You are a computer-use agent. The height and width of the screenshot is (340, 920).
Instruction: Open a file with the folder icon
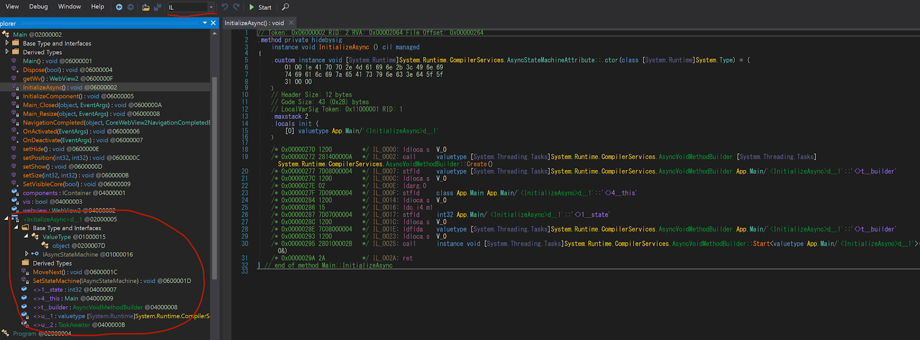pos(146,7)
